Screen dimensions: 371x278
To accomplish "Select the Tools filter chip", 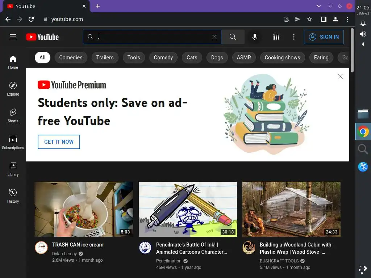I will point(134,58).
